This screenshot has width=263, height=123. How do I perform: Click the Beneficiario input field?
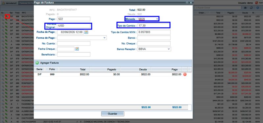coord(74,55)
